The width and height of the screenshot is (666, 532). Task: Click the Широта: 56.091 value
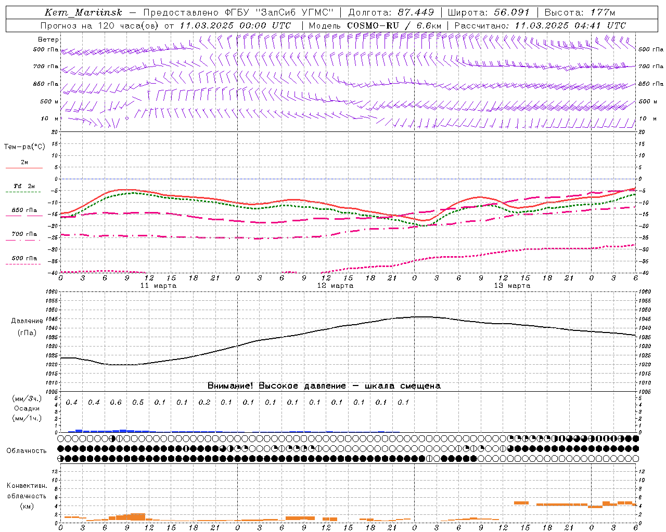pyautogui.click(x=489, y=12)
